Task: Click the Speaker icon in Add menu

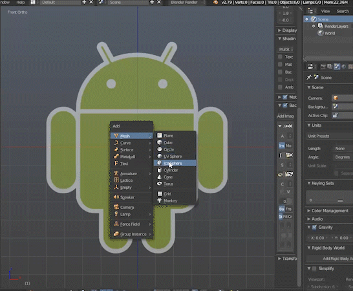Action: (x=116, y=197)
